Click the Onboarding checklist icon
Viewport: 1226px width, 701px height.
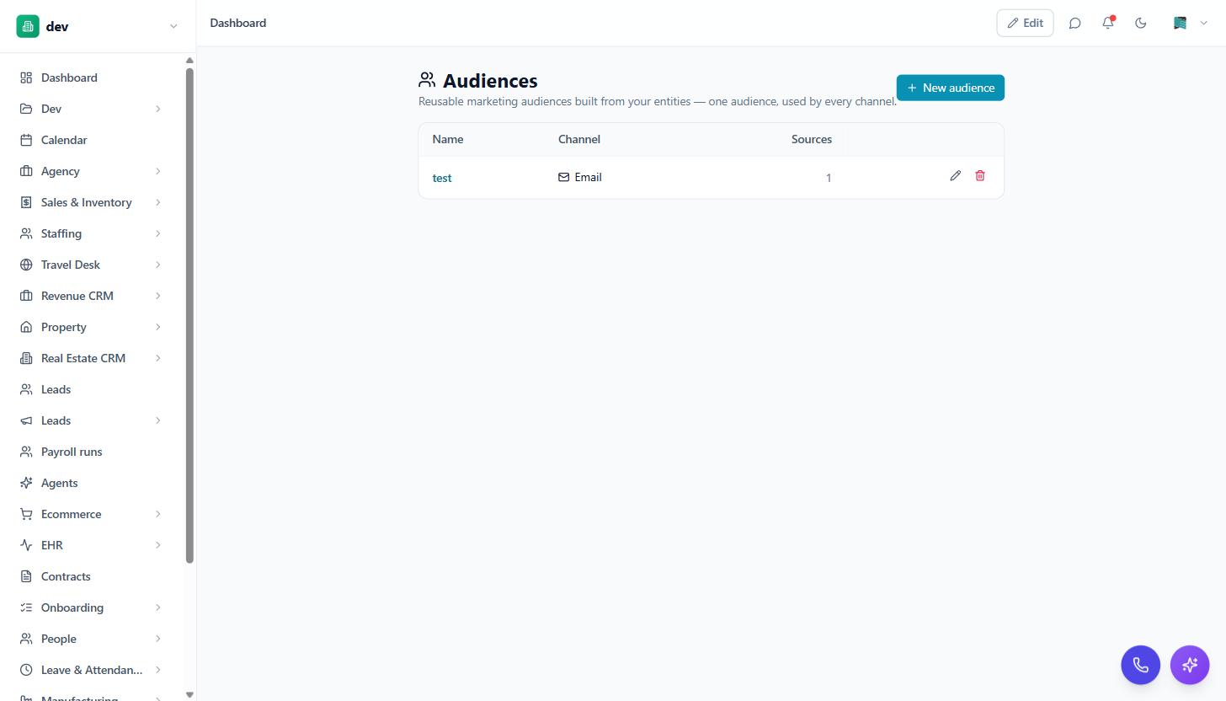pos(26,607)
